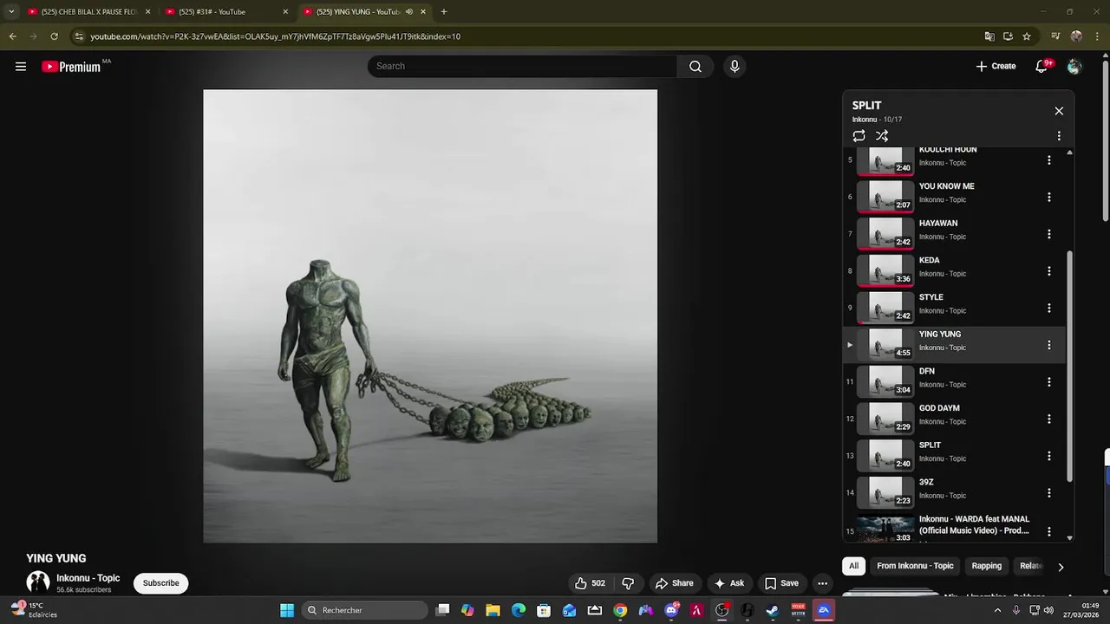Open options for 39Z track
The image size is (1110, 624).
[1048, 493]
